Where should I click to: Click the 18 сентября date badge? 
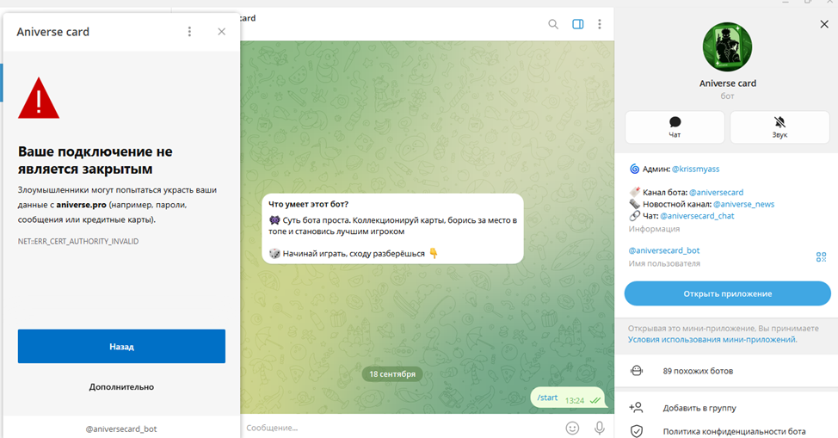point(392,373)
